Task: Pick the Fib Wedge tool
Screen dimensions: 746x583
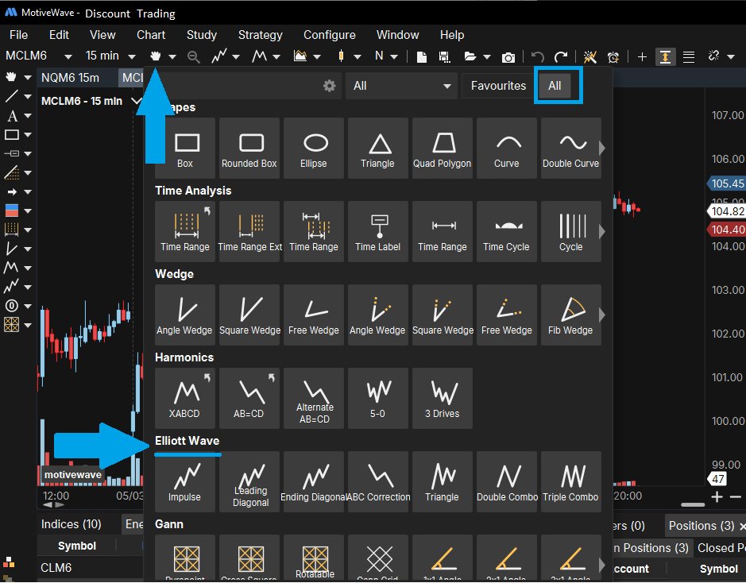Action: 571,315
